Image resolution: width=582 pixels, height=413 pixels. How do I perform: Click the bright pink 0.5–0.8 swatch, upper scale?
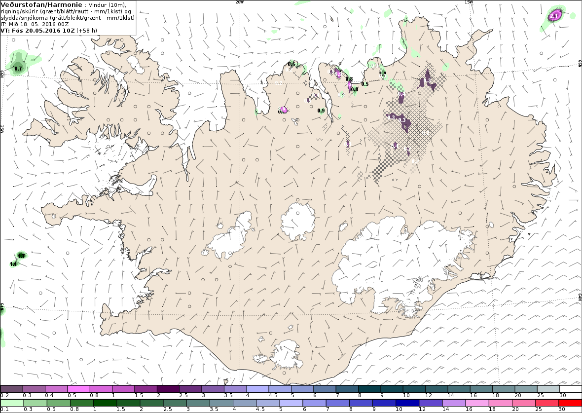(x=78, y=389)
